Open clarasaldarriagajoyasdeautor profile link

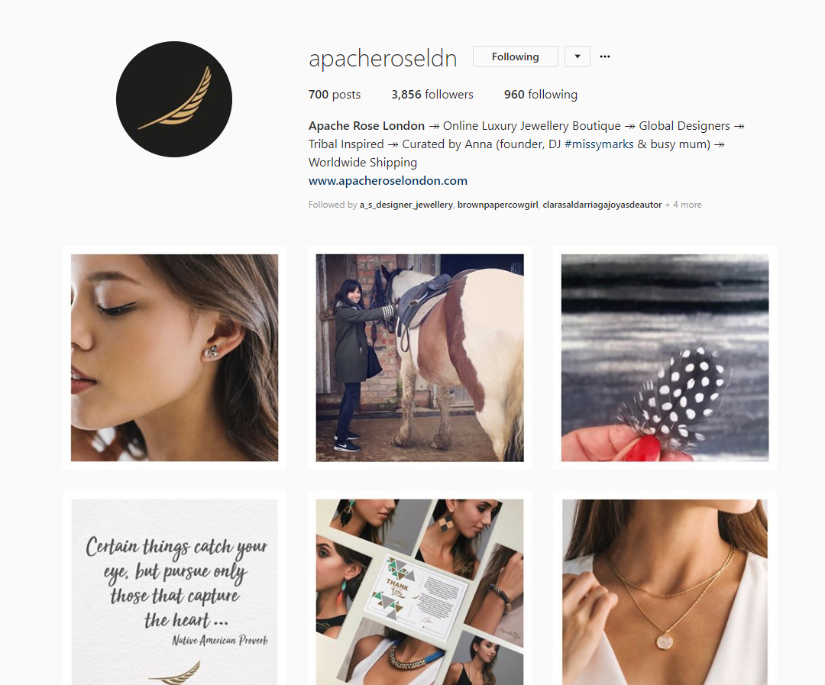tap(602, 205)
